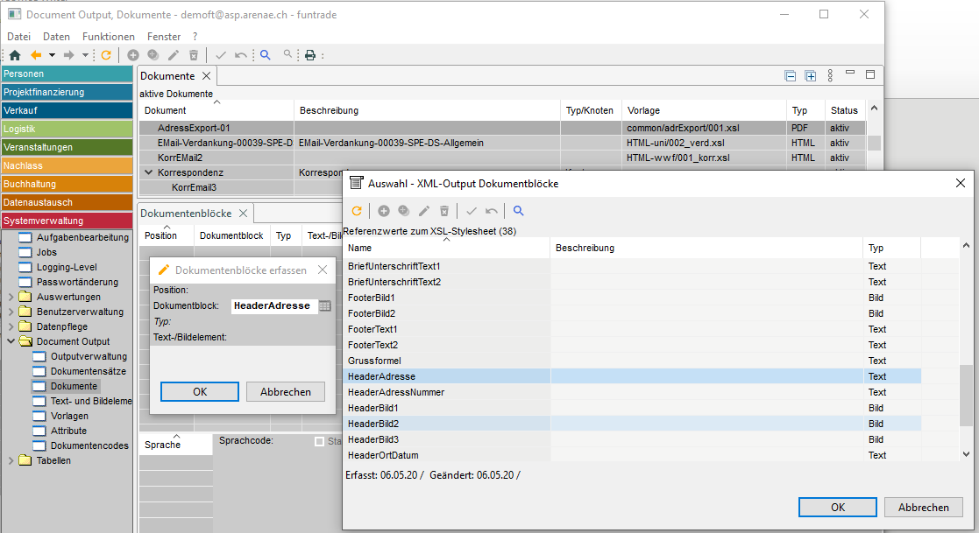Open the Funktionen menu
The image size is (979, 533).
(109, 37)
